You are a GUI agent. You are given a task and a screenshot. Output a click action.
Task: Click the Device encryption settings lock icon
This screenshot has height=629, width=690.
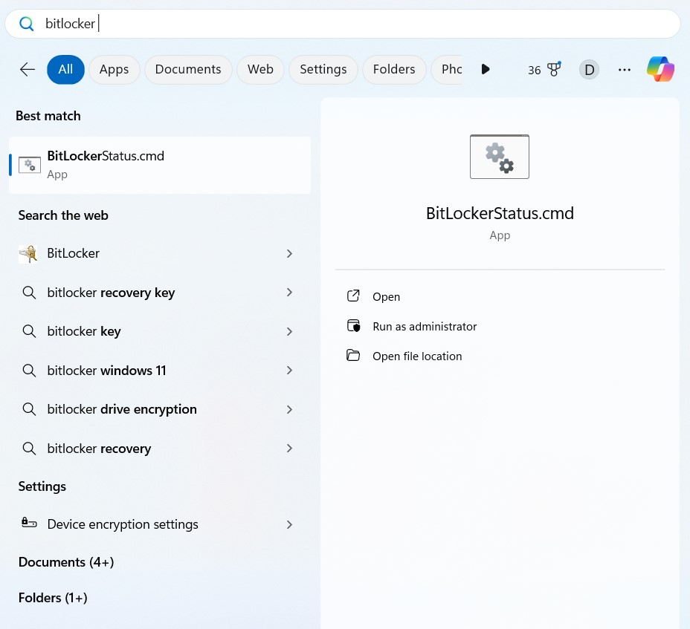(29, 523)
